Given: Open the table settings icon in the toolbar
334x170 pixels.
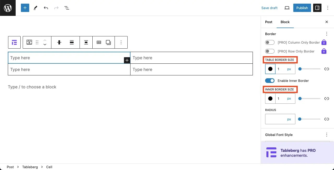Looking at the screenshot, I should [99, 42].
